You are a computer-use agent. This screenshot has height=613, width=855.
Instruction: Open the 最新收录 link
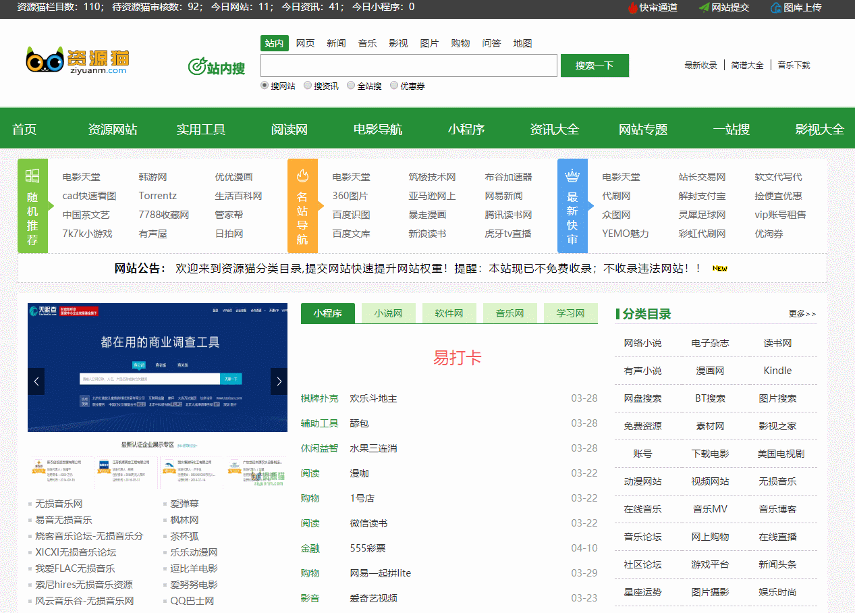coord(701,65)
